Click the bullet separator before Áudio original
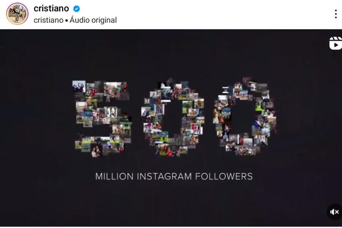This screenshot has height=228, width=342. [67, 20]
